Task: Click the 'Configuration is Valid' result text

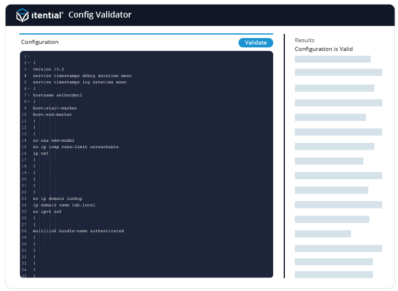Action: [x=324, y=49]
